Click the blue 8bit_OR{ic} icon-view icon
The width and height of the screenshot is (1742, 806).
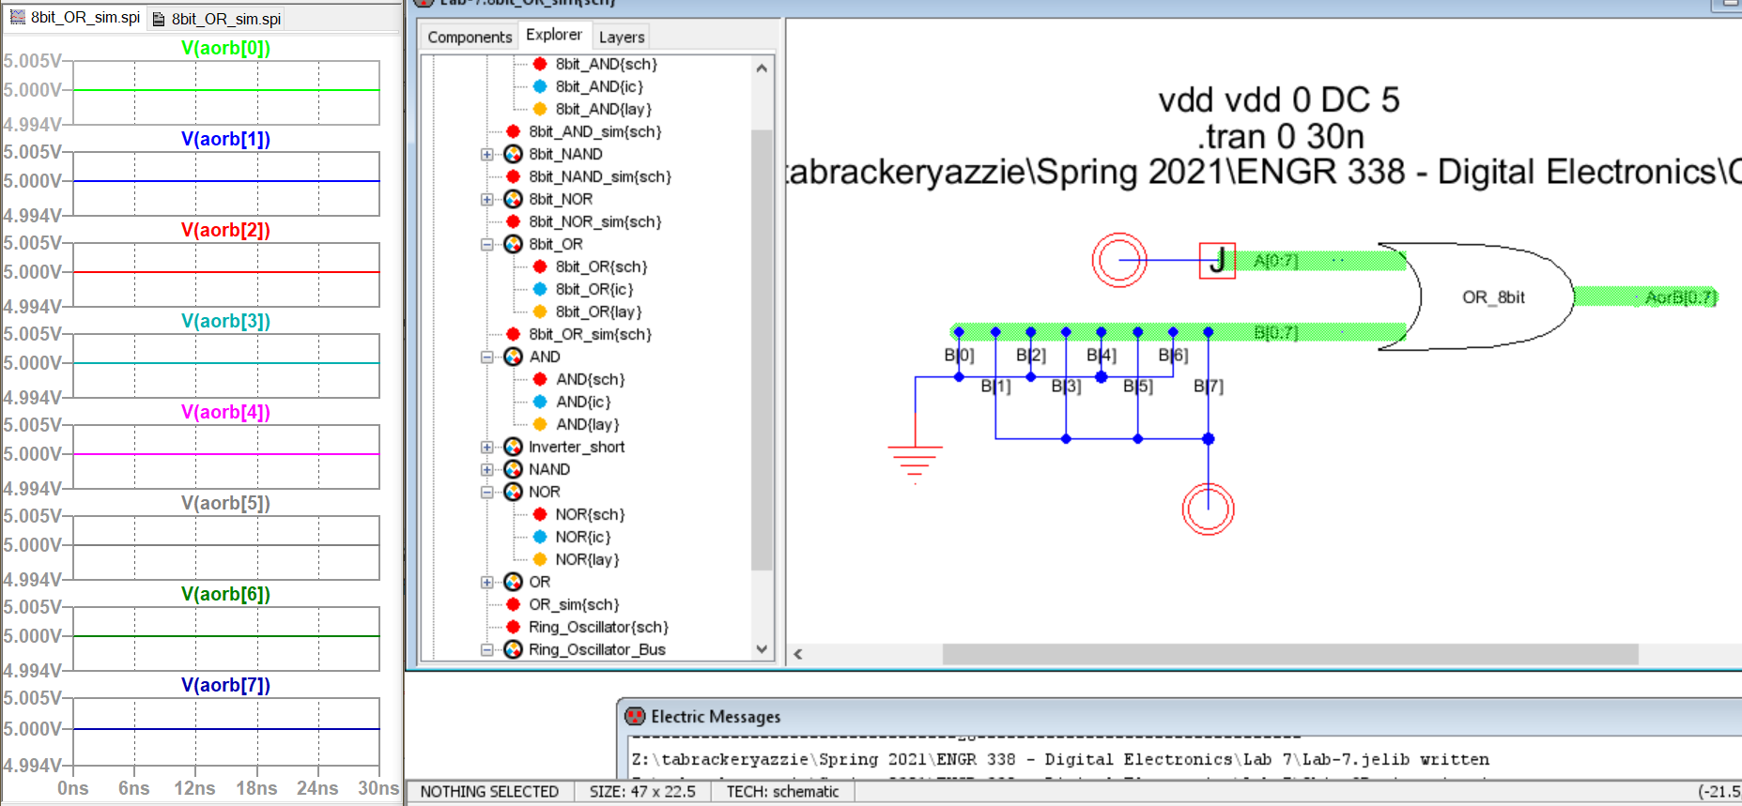tap(540, 289)
